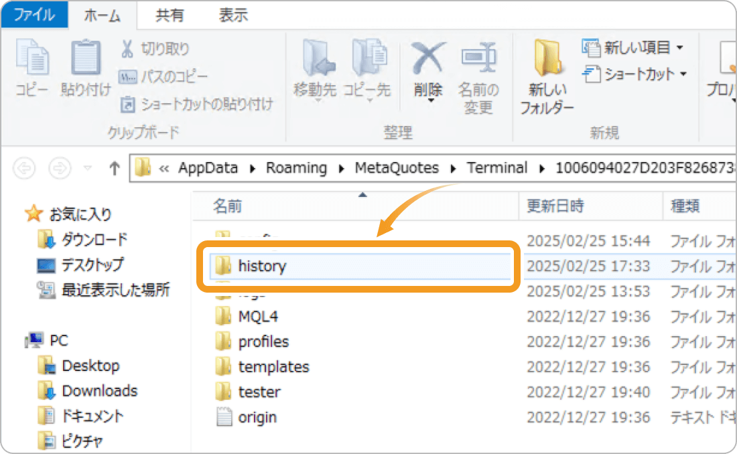The image size is (737, 454).
Task: Click the date 2025/02/25 13:53
Action: (588, 291)
